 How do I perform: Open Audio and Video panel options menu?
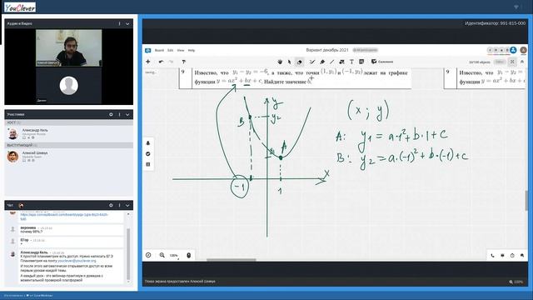tap(119, 24)
